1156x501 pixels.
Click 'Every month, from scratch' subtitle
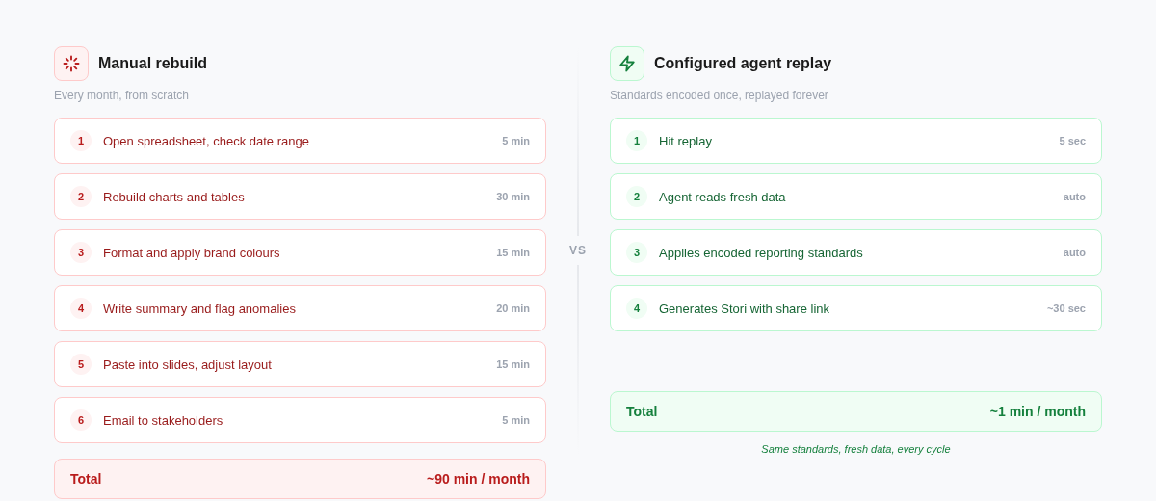(121, 95)
